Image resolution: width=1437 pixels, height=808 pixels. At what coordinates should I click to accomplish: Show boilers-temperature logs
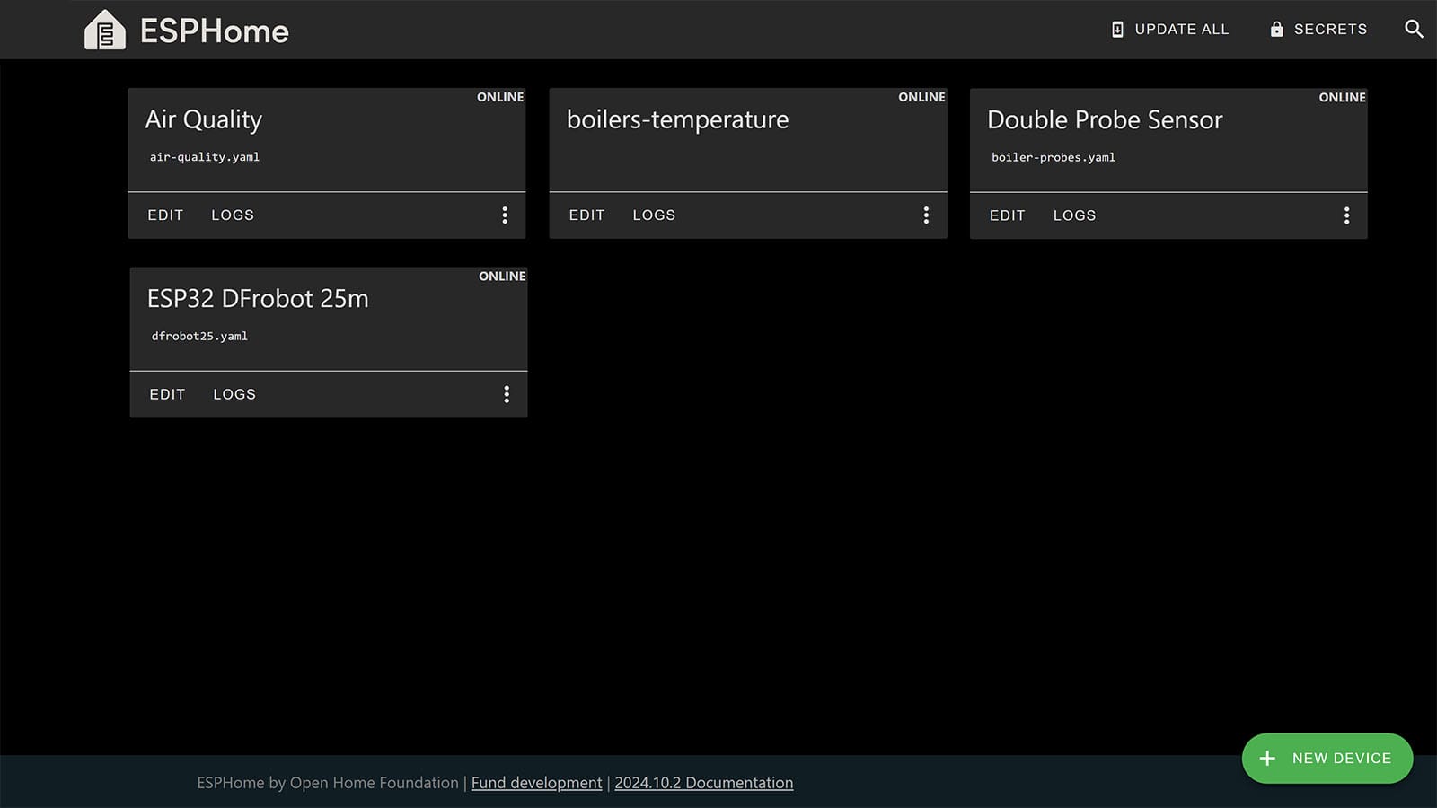click(654, 215)
